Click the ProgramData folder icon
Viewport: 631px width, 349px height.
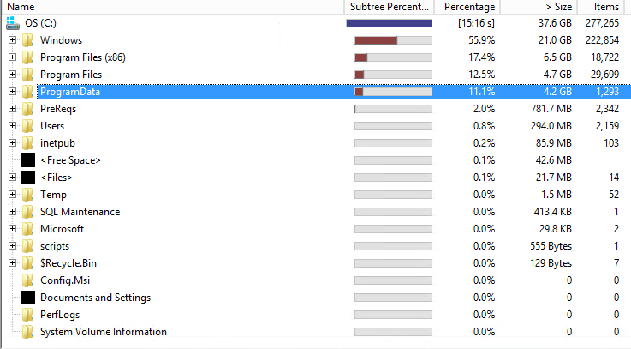pyautogui.click(x=28, y=92)
